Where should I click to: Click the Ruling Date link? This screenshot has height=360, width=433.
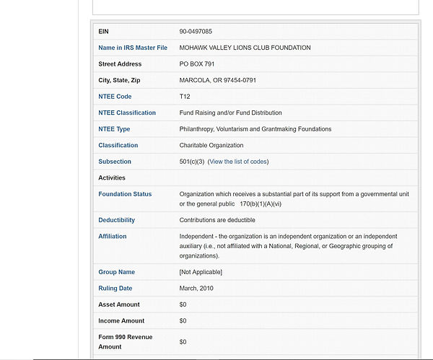pos(115,289)
